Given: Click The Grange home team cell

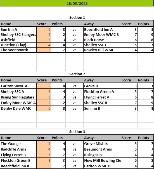Looking at the screenshot, I should pos(18,144).
